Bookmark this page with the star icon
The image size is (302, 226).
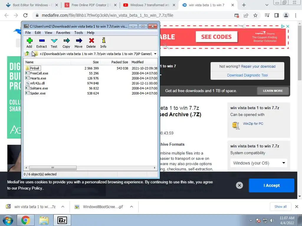[x=255, y=15]
